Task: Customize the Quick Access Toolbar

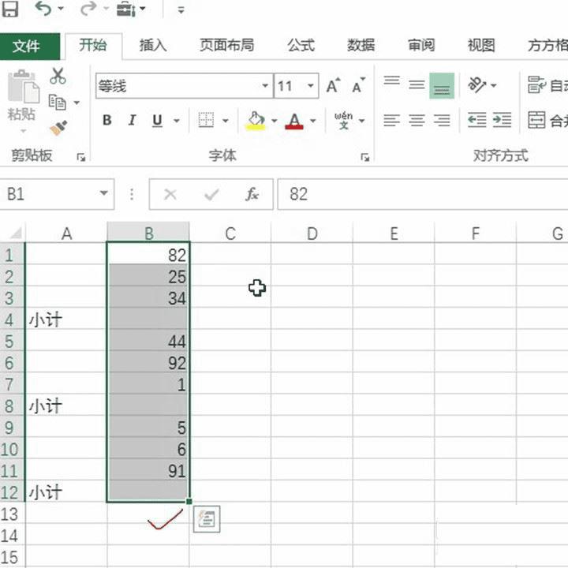Action: tap(181, 9)
